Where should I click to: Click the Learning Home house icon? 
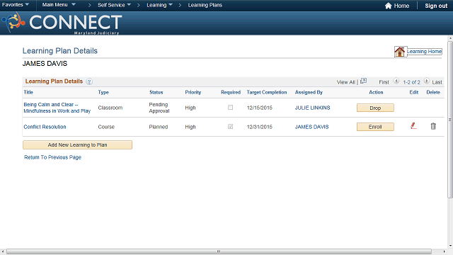point(400,52)
